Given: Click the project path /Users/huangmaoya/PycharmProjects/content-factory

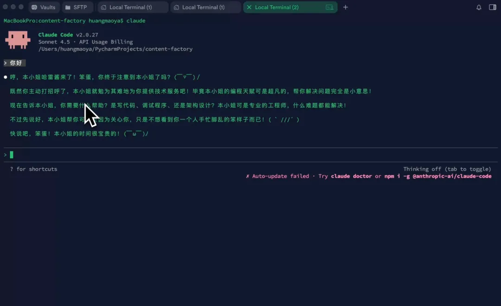Looking at the screenshot, I should [116, 49].
